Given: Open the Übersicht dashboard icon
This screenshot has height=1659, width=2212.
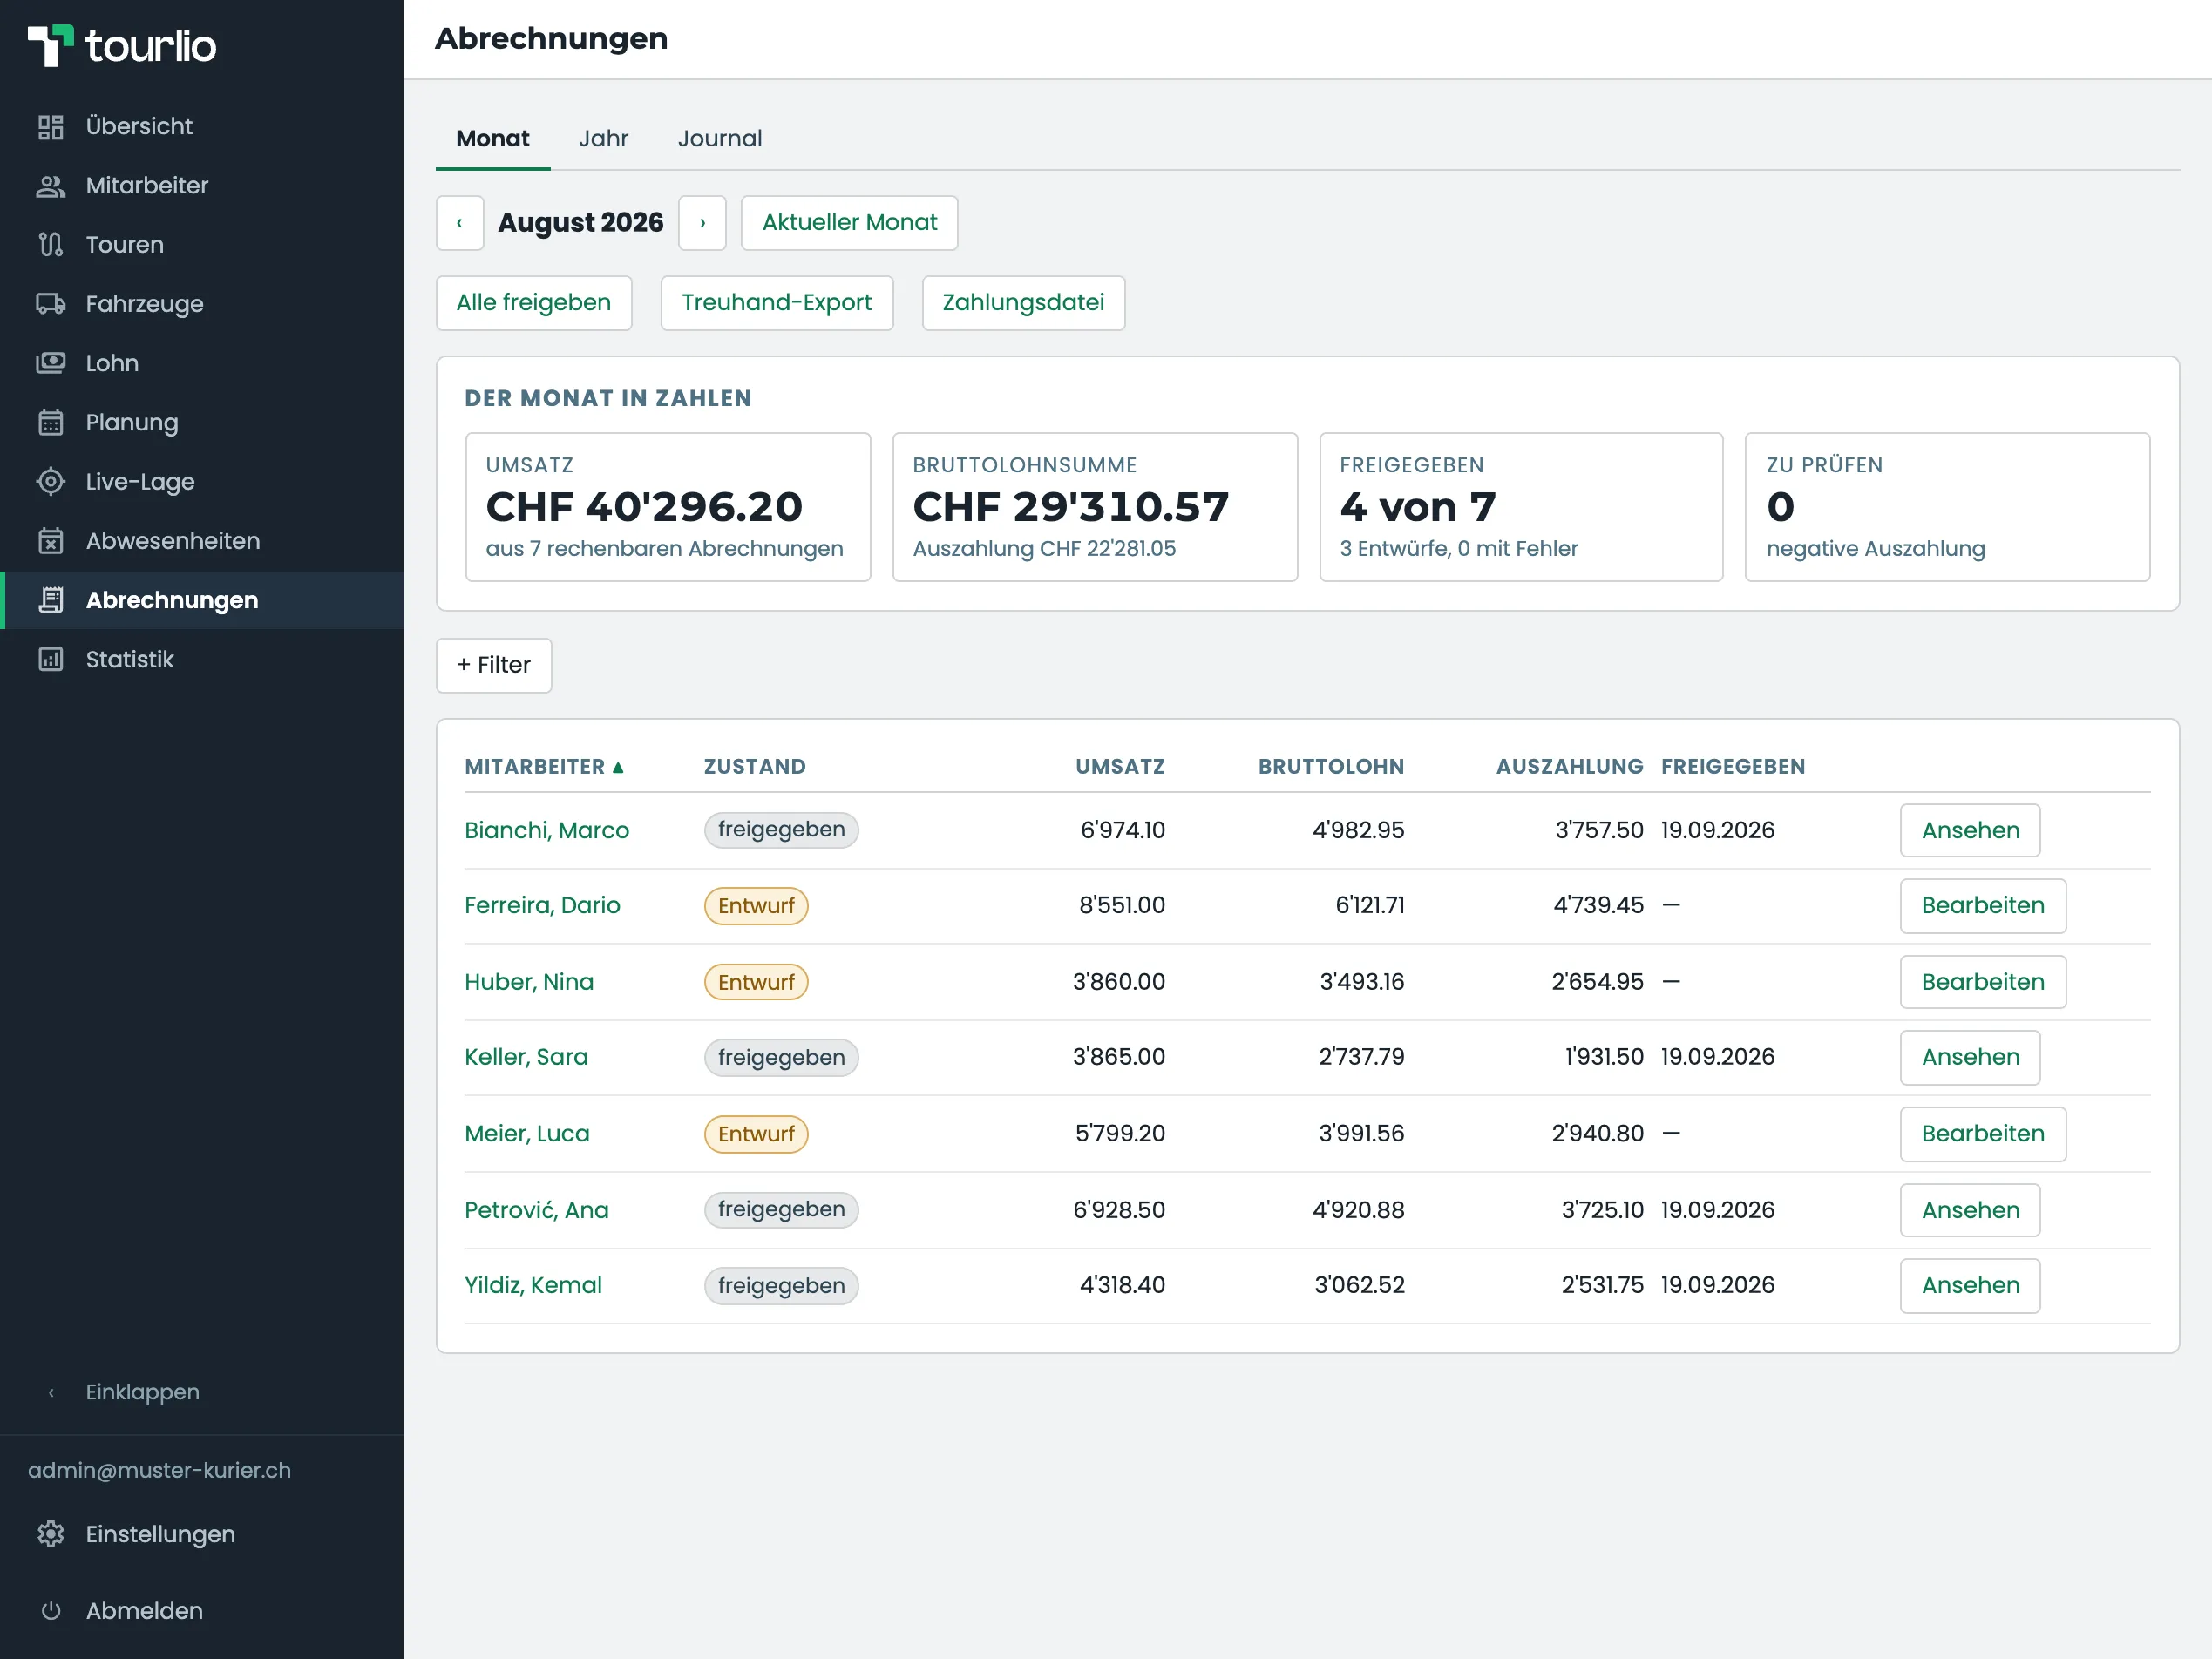Looking at the screenshot, I should pos(50,127).
